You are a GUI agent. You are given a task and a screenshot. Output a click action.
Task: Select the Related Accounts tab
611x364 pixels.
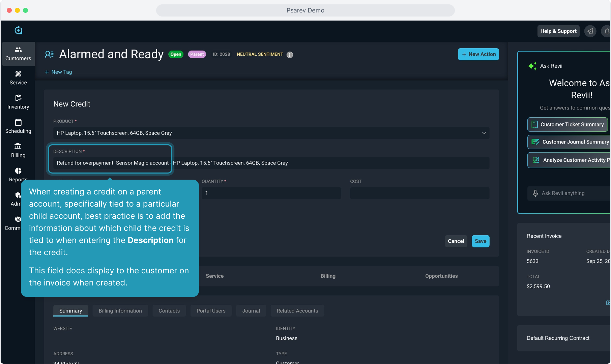click(x=297, y=311)
